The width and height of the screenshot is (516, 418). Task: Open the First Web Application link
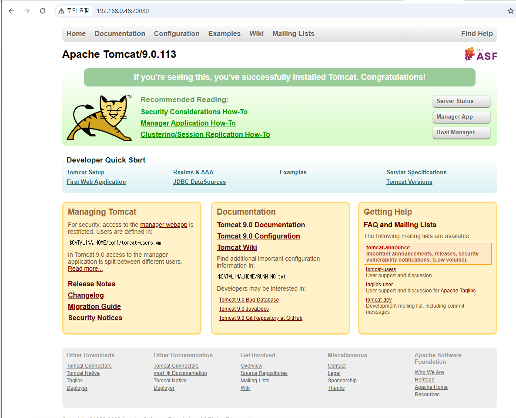point(96,182)
